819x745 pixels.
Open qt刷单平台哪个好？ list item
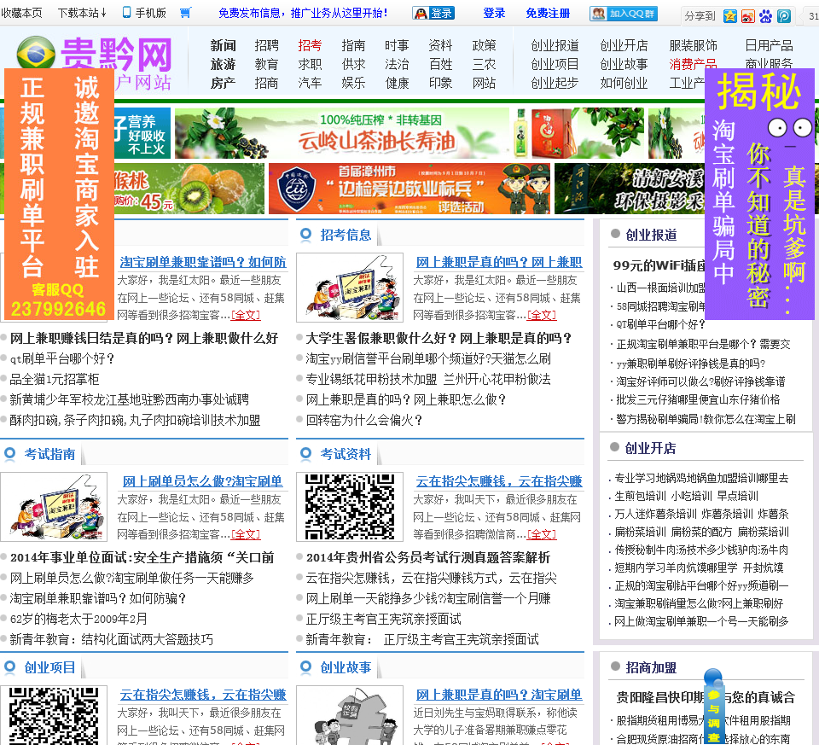coord(62,359)
